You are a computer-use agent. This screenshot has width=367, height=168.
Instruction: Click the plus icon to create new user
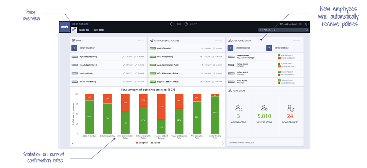[230, 48]
